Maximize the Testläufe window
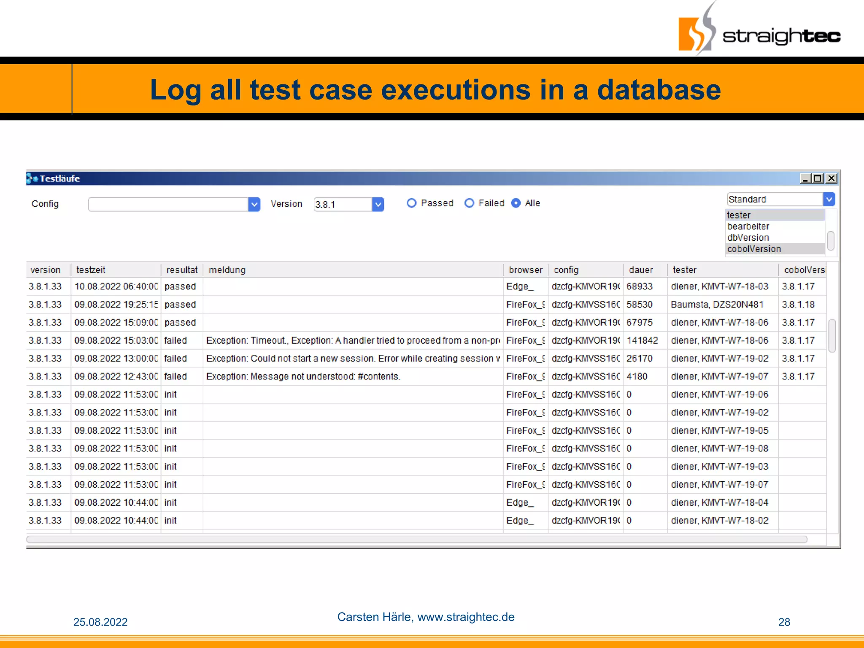Screen dimensions: 864x648 (818, 178)
